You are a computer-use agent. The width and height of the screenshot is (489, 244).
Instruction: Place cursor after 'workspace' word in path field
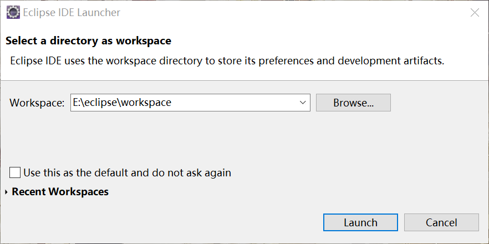[x=172, y=103]
